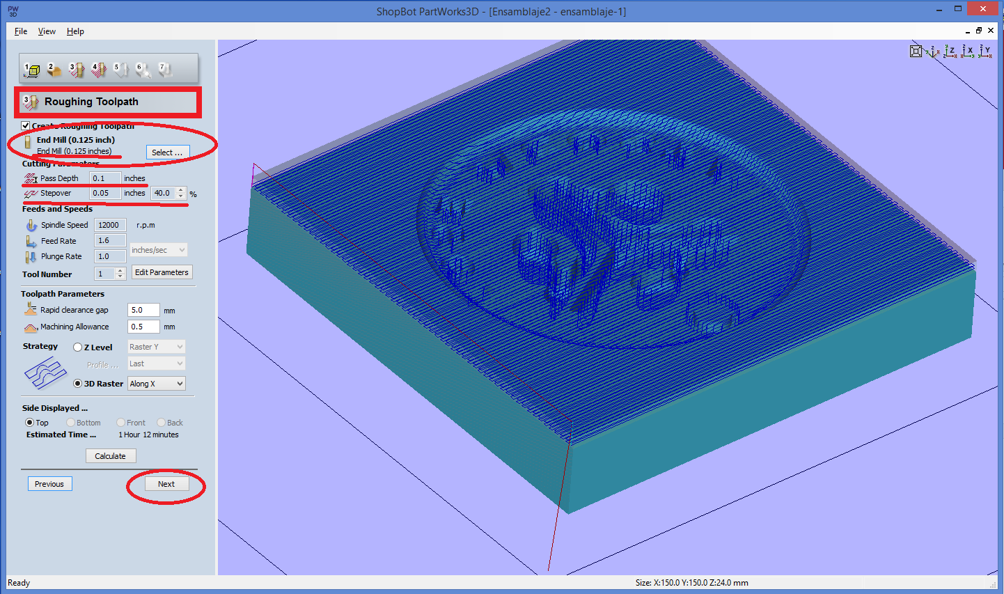The width and height of the screenshot is (1004, 594).
Task: Decrease stepover percentage with down arrow
Action: [x=181, y=196]
